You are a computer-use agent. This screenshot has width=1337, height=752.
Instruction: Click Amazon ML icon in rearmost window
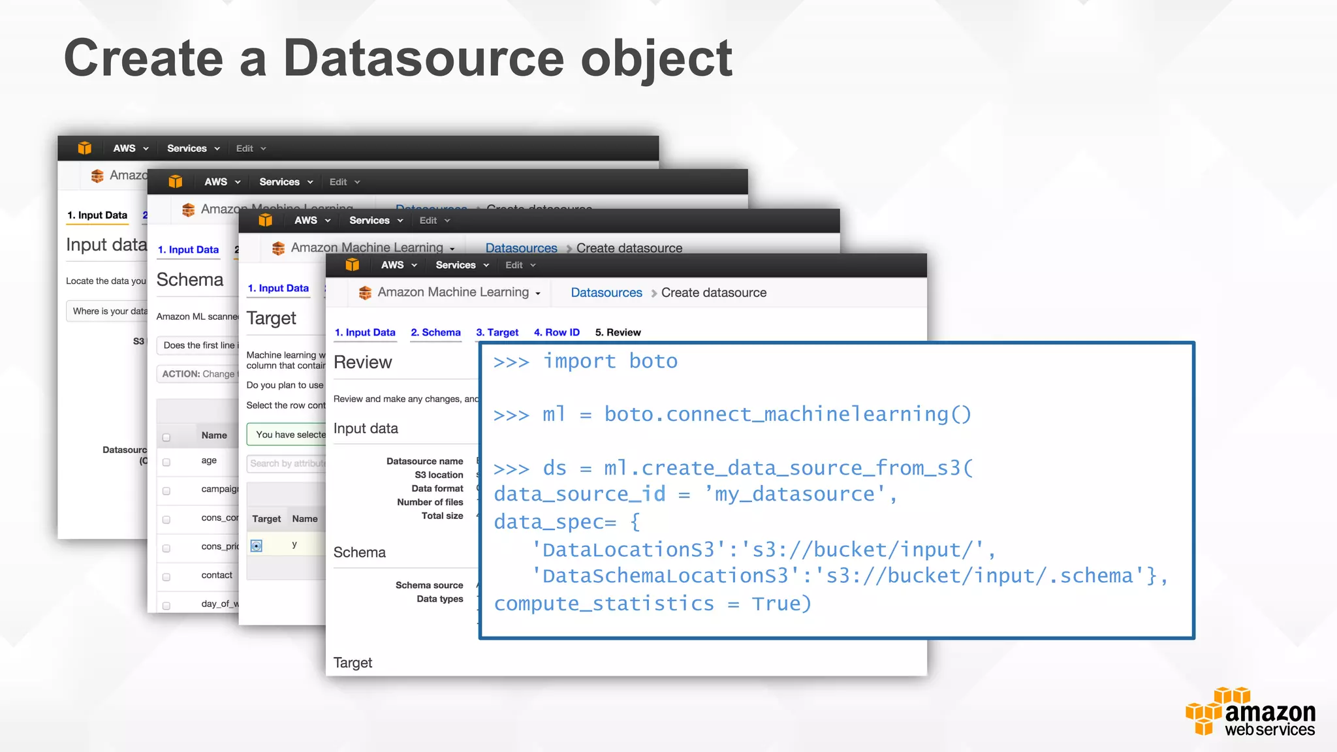(x=97, y=176)
